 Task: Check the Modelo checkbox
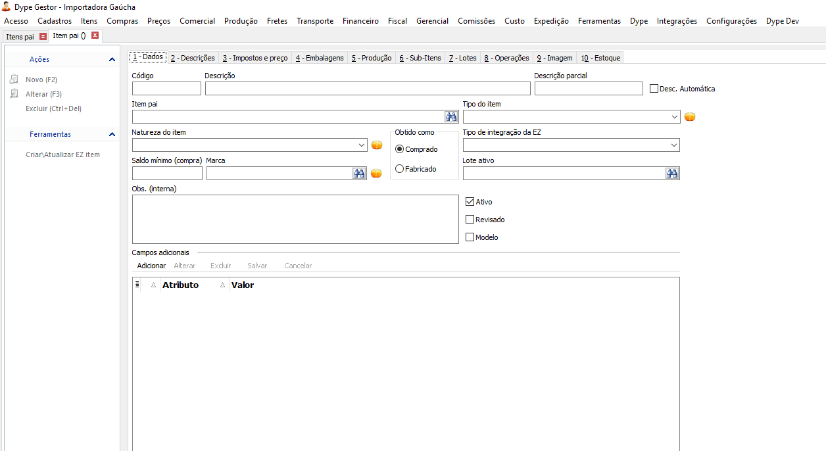470,237
